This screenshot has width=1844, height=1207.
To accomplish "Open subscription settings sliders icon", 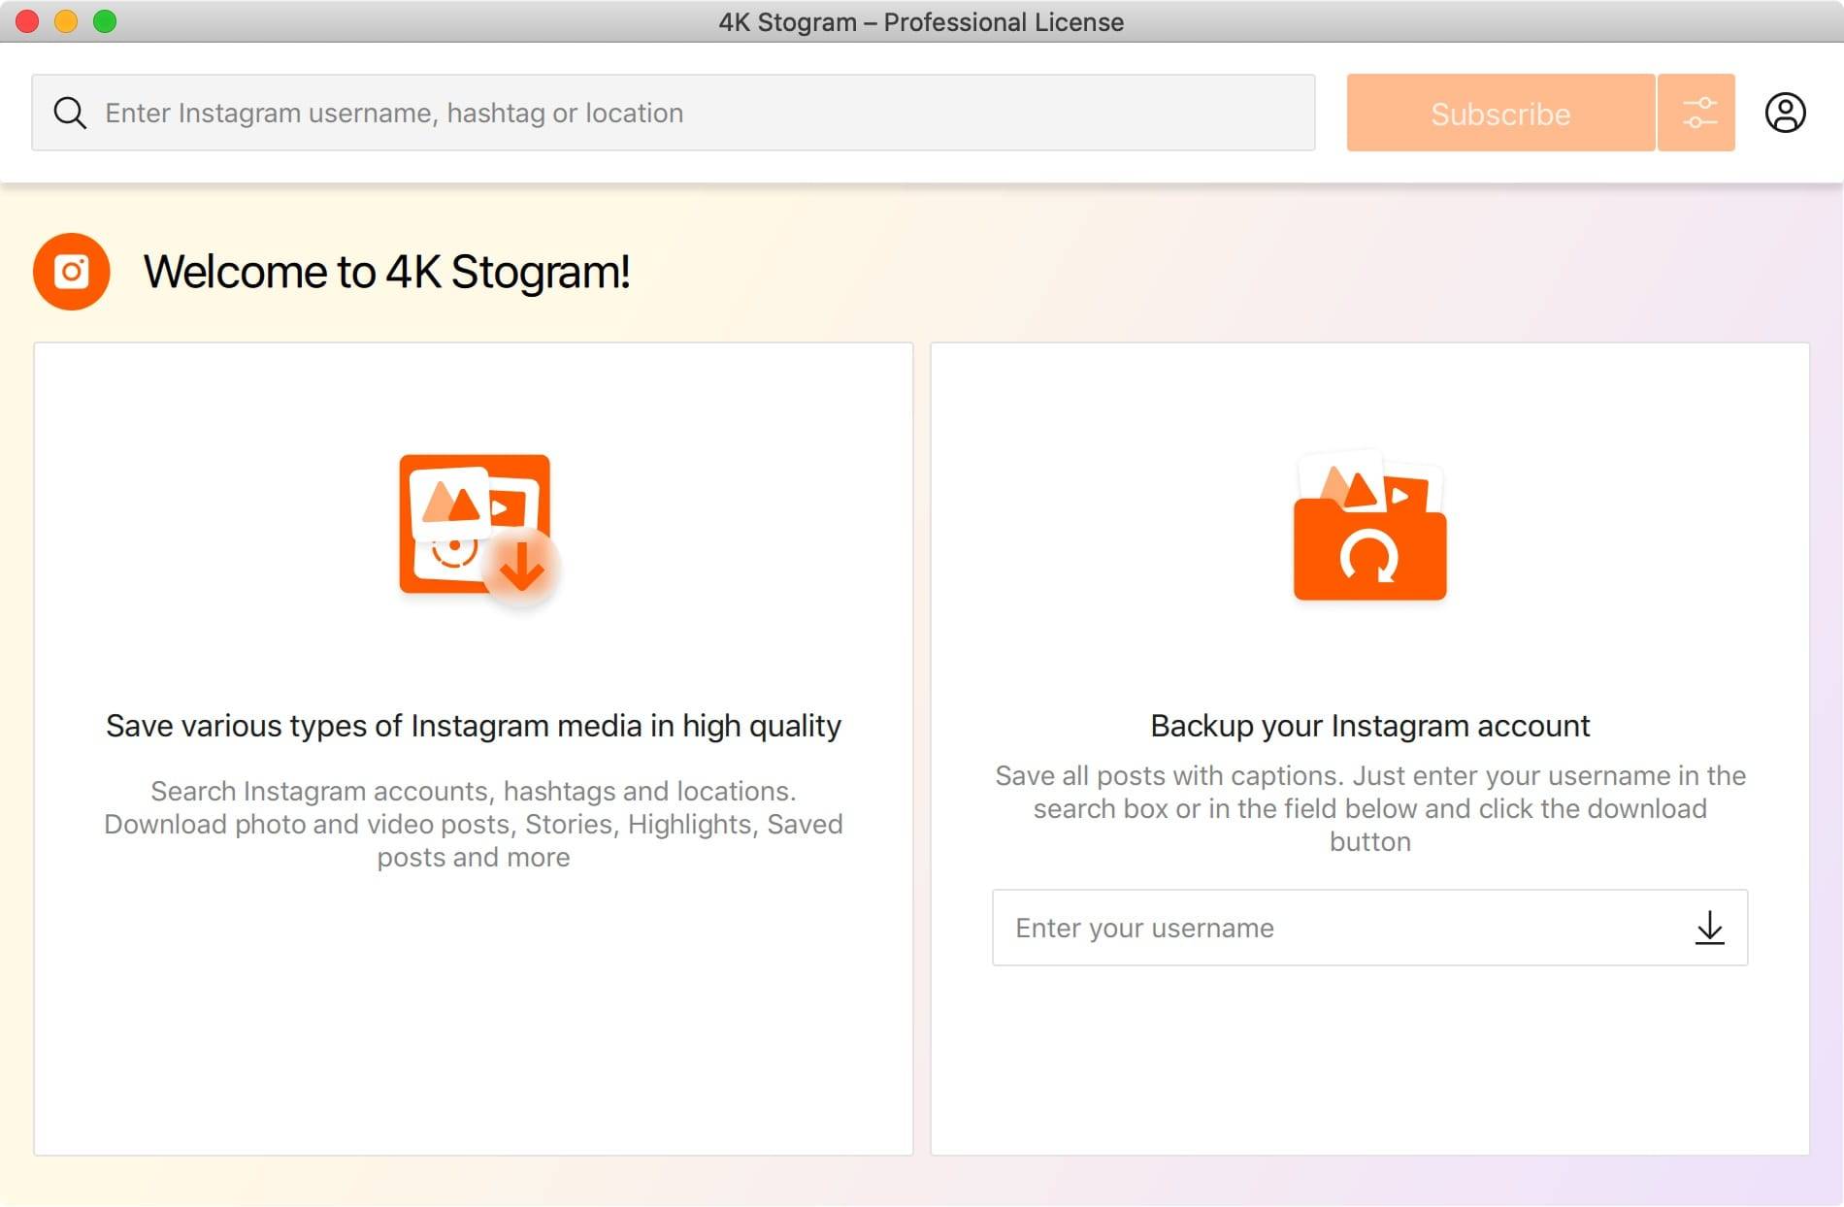I will (1696, 114).
